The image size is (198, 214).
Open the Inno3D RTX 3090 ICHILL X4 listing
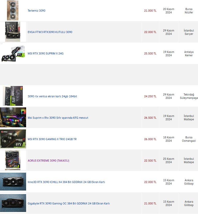[66, 182]
